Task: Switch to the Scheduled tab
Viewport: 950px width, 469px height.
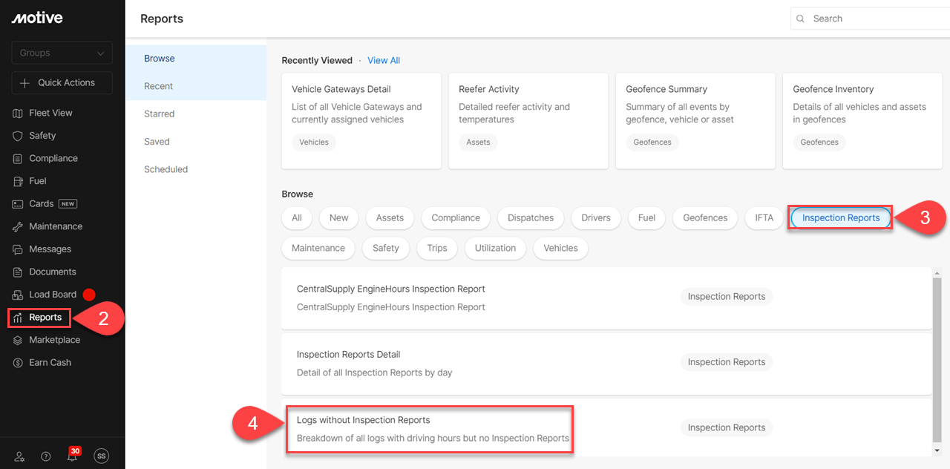Action: pyautogui.click(x=196, y=169)
